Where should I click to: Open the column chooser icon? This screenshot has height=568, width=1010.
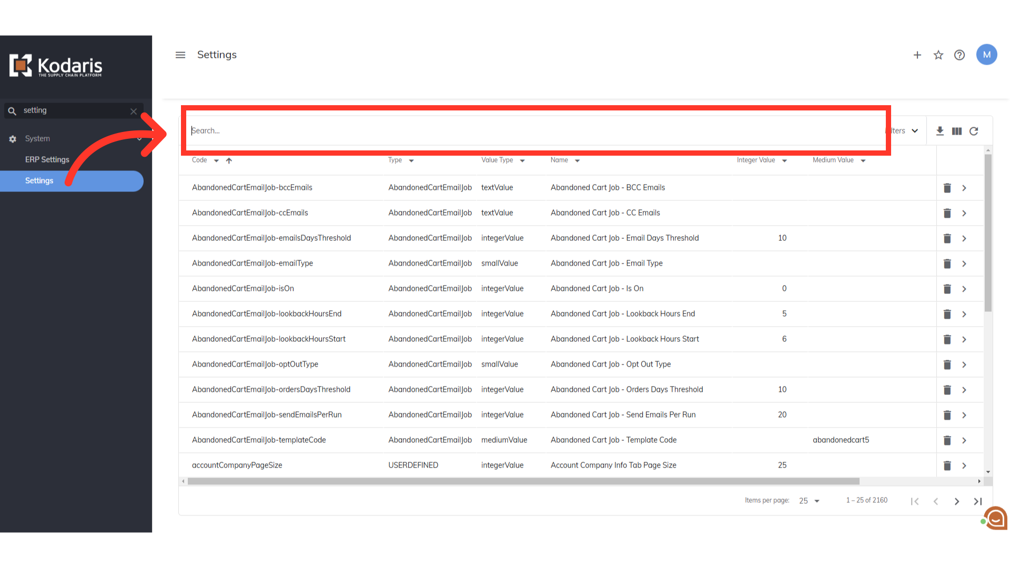click(957, 131)
